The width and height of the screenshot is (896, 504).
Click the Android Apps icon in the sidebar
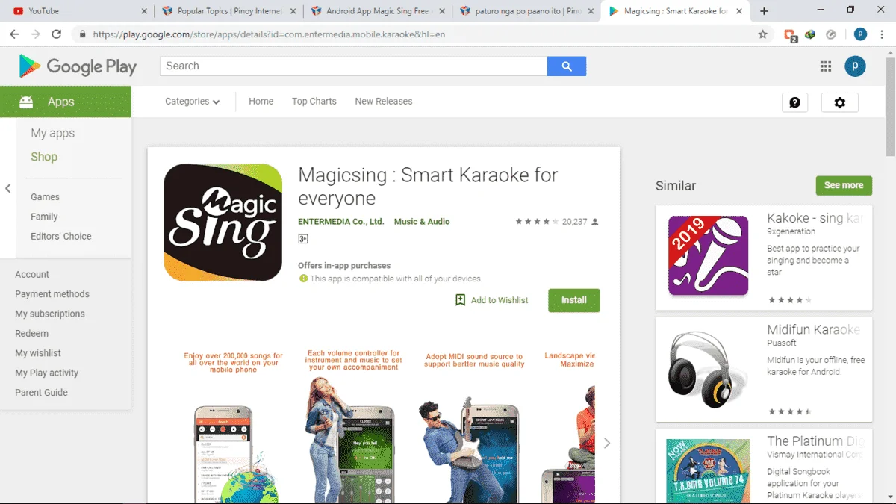(x=26, y=102)
